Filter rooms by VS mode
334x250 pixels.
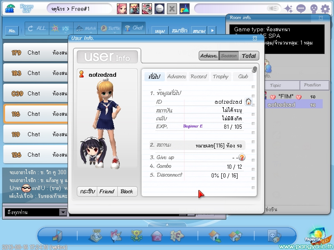pyautogui.click(x=61, y=28)
